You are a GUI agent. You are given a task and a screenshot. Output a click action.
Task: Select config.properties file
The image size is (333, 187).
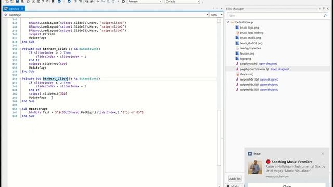click(250, 48)
